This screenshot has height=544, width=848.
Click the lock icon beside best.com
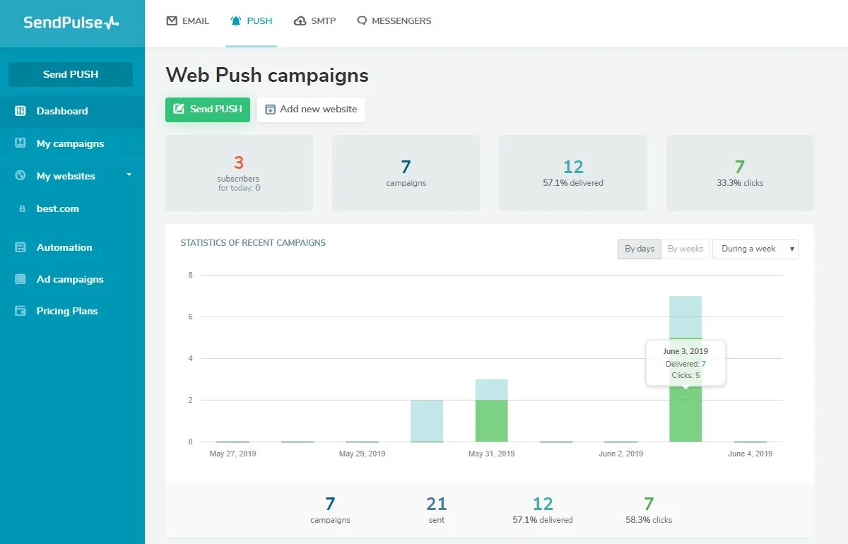pos(21,208)
